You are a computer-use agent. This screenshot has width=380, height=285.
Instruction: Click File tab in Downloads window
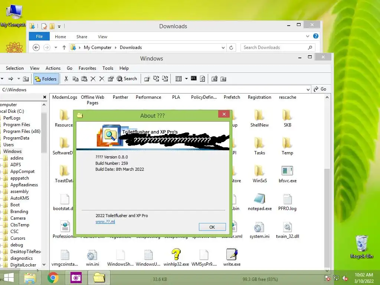tap(39, 36)
